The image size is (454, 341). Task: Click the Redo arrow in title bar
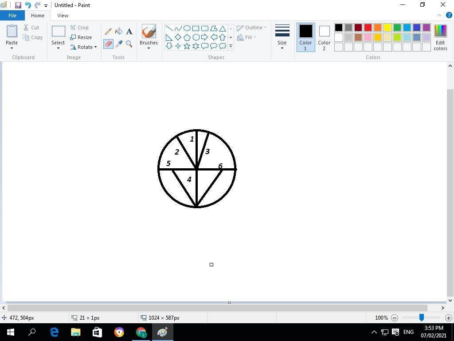tap(37, 5)
